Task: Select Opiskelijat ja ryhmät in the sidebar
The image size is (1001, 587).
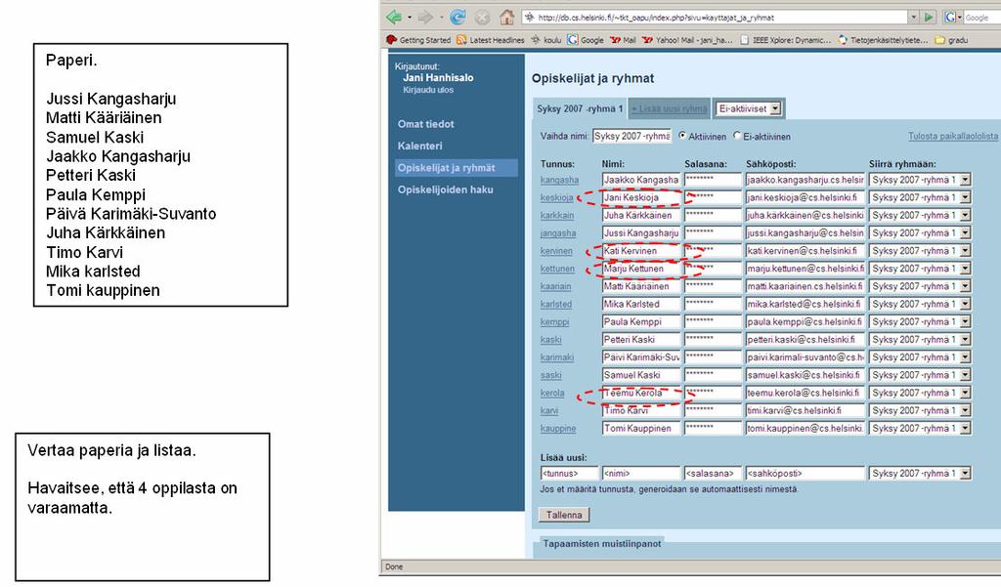Action: [x=456, y=168]
